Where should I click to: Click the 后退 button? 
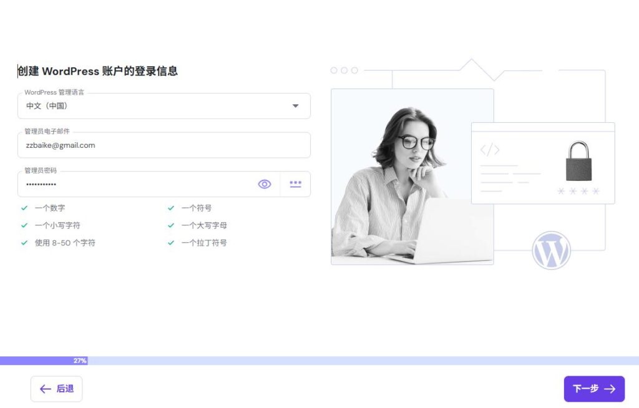click(x=56, y=389)
